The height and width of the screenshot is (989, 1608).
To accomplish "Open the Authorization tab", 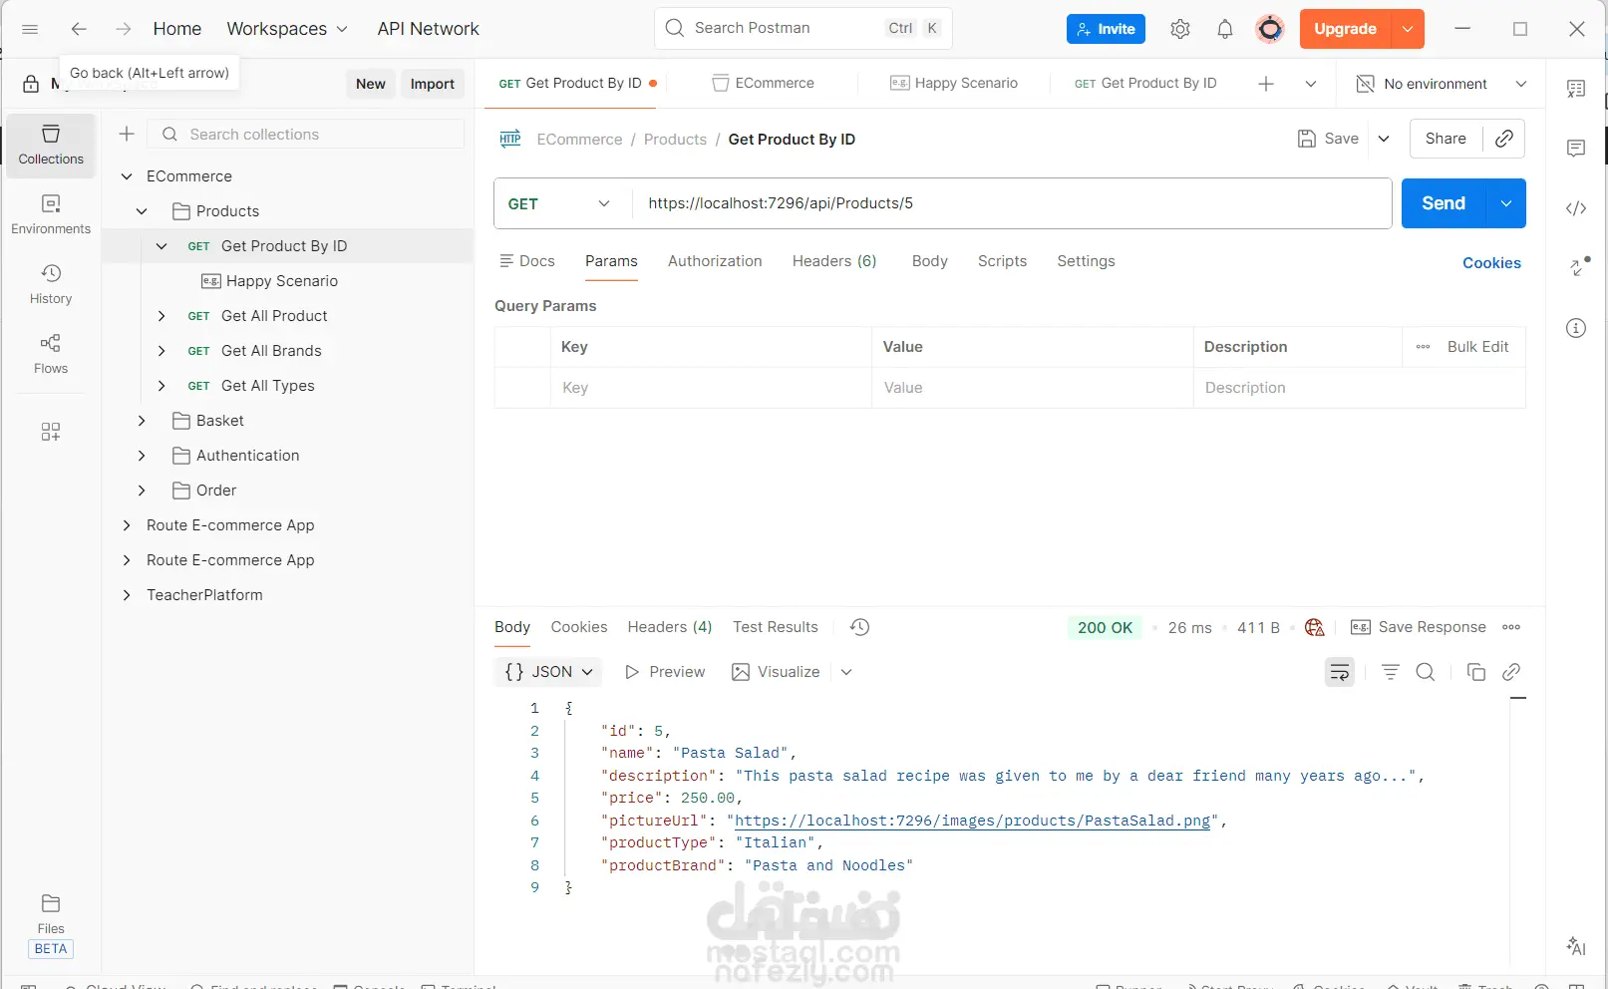I will point(715,261).
